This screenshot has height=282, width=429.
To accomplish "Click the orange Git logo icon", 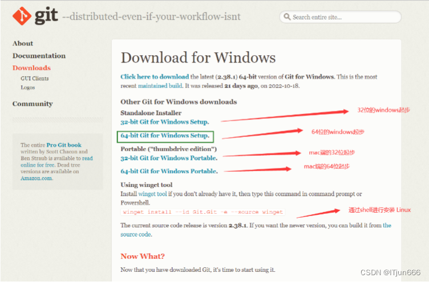I will [x=22, y=16].
